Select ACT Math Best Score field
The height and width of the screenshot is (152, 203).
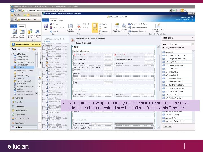173,79
